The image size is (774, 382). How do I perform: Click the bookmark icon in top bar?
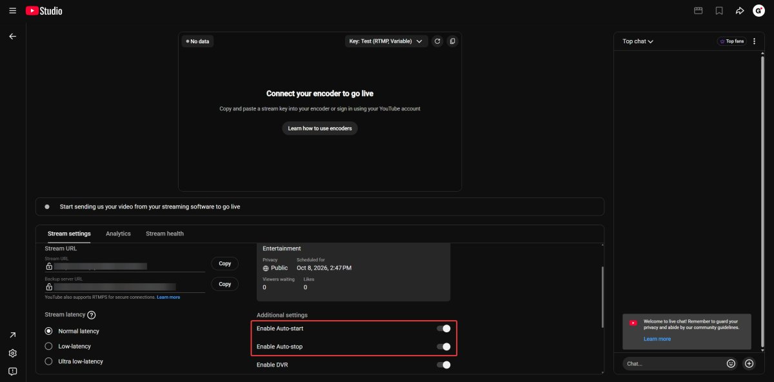(719, 11)
